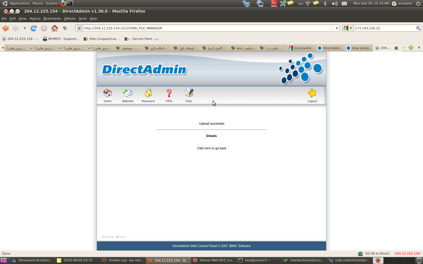Screen dimensions: 423x264
Task: Open the search engine selector dropdown
Action: 348,28
